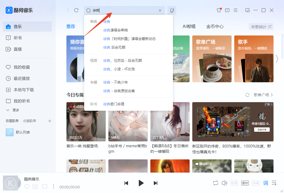
Task: Select the 金币中心 tab
Action: tap(215, 26)
